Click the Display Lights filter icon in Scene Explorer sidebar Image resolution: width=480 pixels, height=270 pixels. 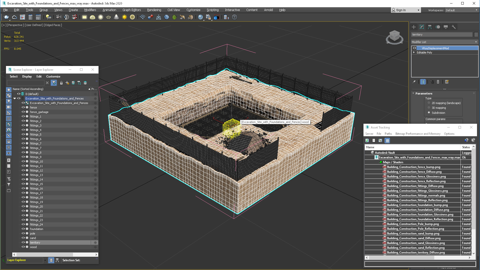coord(9,101)
